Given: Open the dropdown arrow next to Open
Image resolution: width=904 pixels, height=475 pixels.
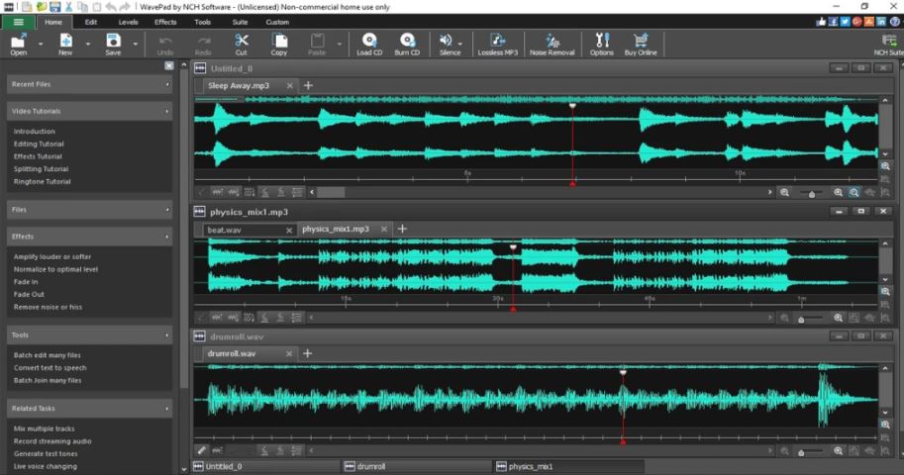Looking at the screenshot, I should click(x=41, y=44).
